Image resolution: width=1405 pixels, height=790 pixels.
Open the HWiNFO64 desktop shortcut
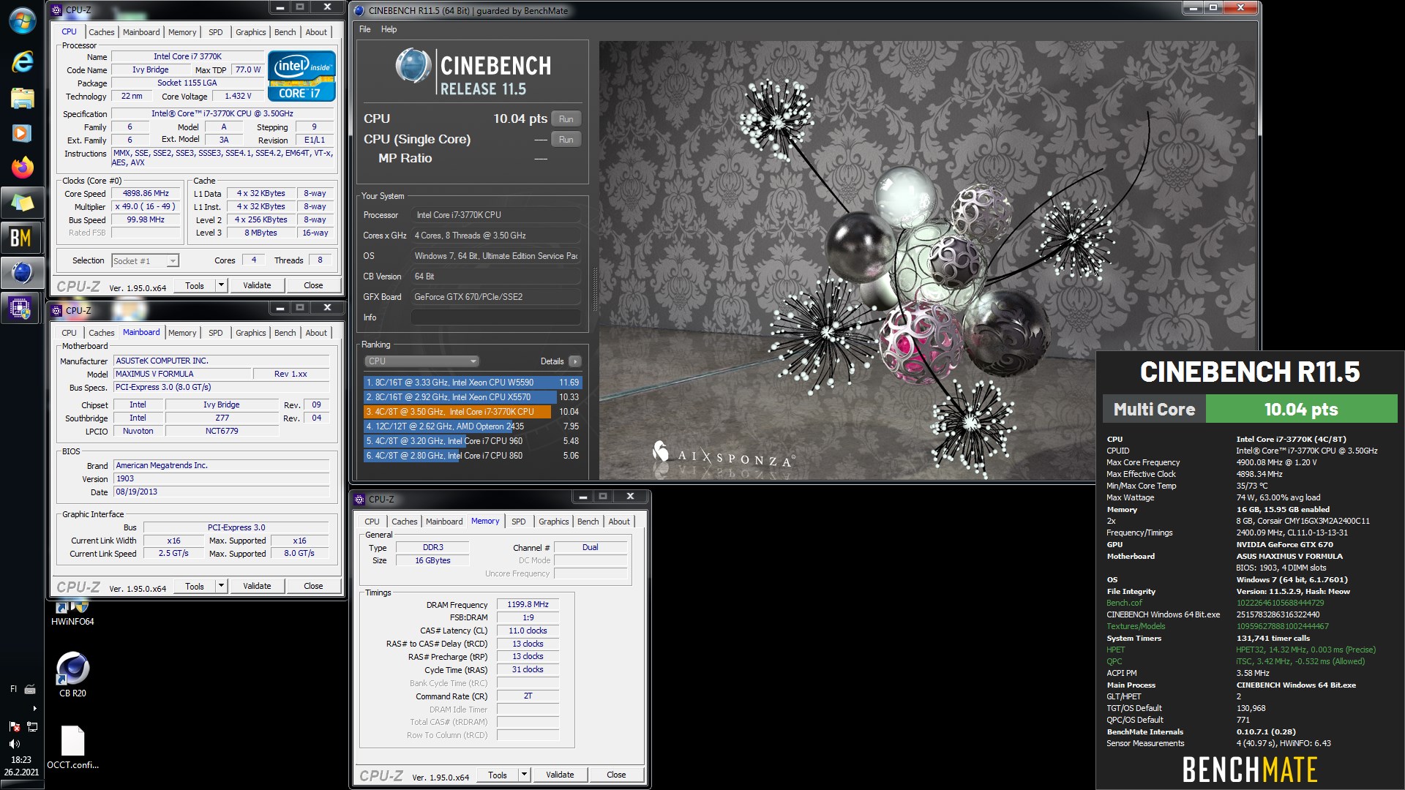pyautogui.click(x=72, y=613)
